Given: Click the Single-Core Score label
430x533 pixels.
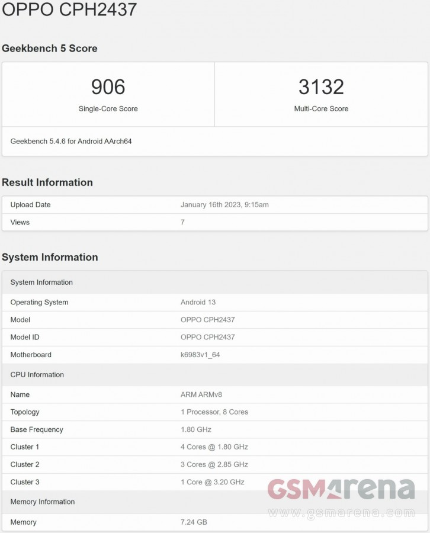Looking at the screenshot, I should tap(108, 109).
